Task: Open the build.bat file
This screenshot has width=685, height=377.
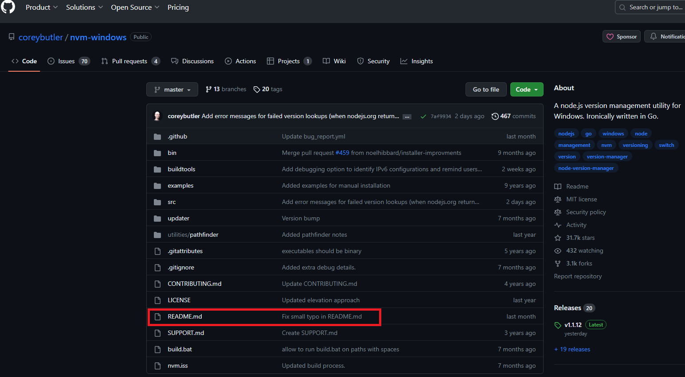Action: pos(180,350)
